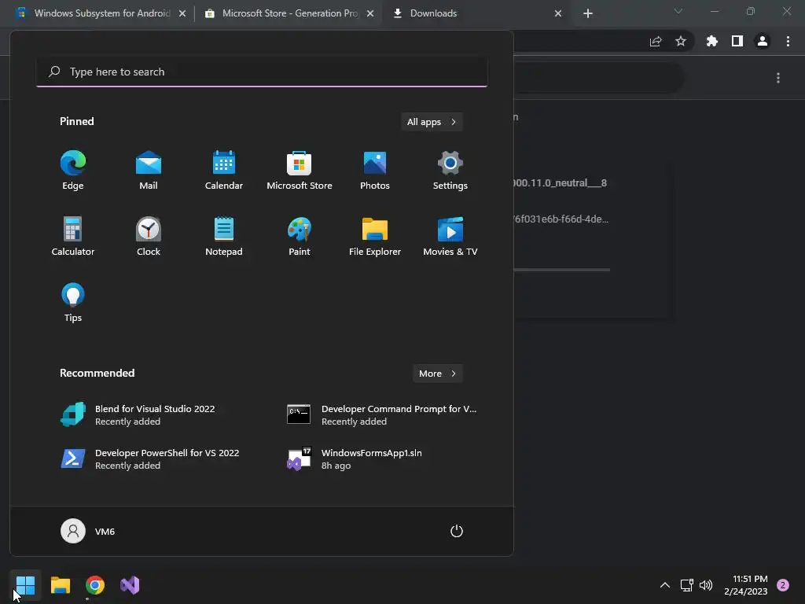
Task: Launch the Calculator app
Action: click(73, 236)
